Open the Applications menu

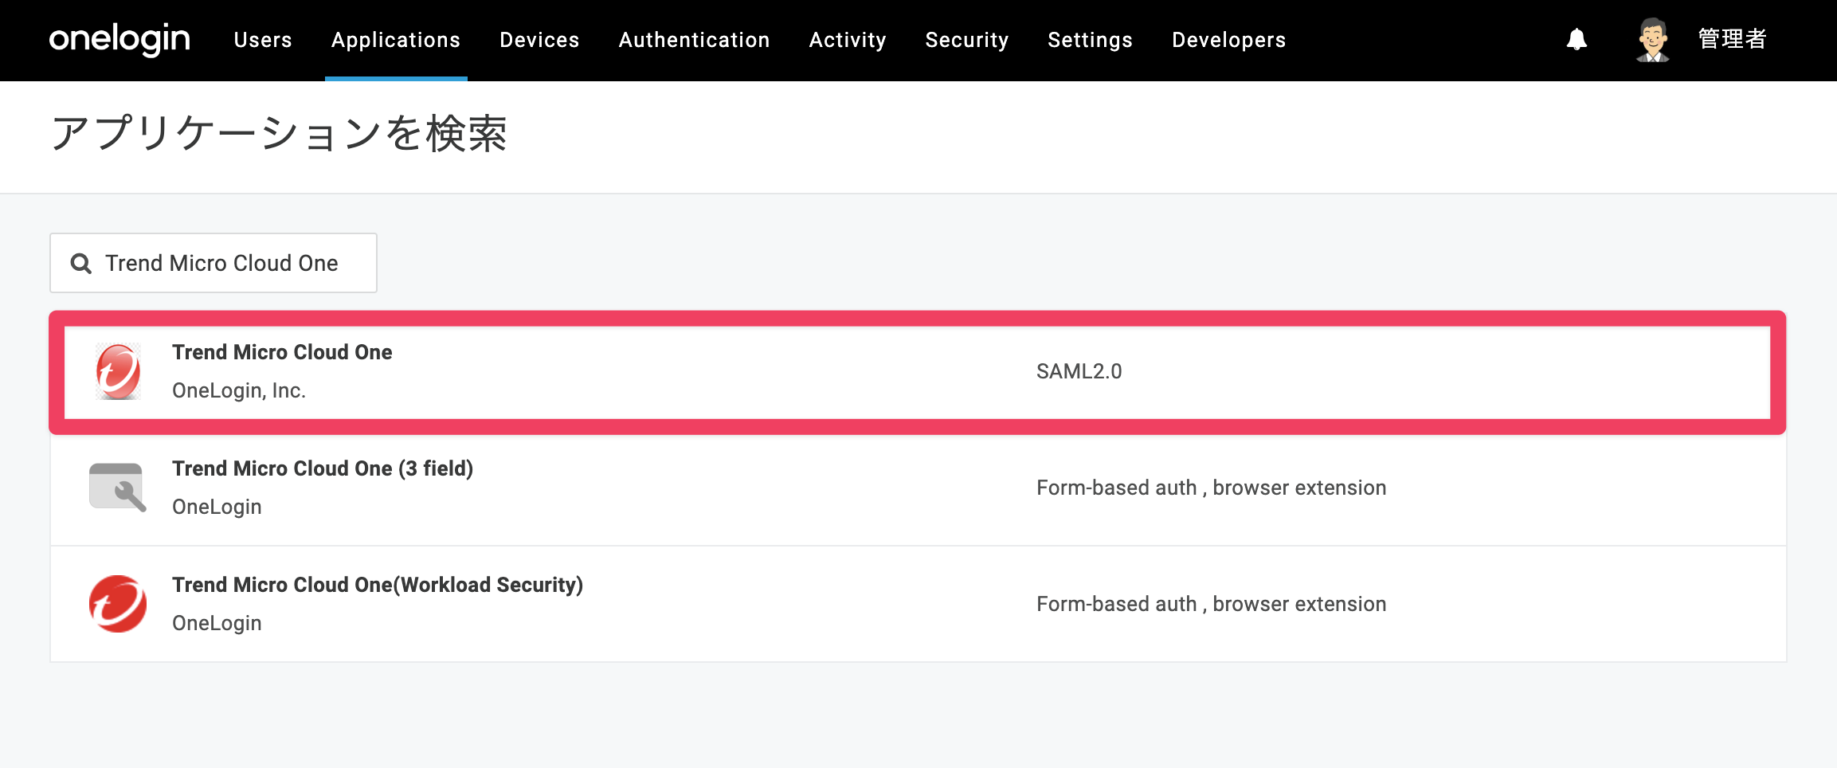(x=396, y=40)
